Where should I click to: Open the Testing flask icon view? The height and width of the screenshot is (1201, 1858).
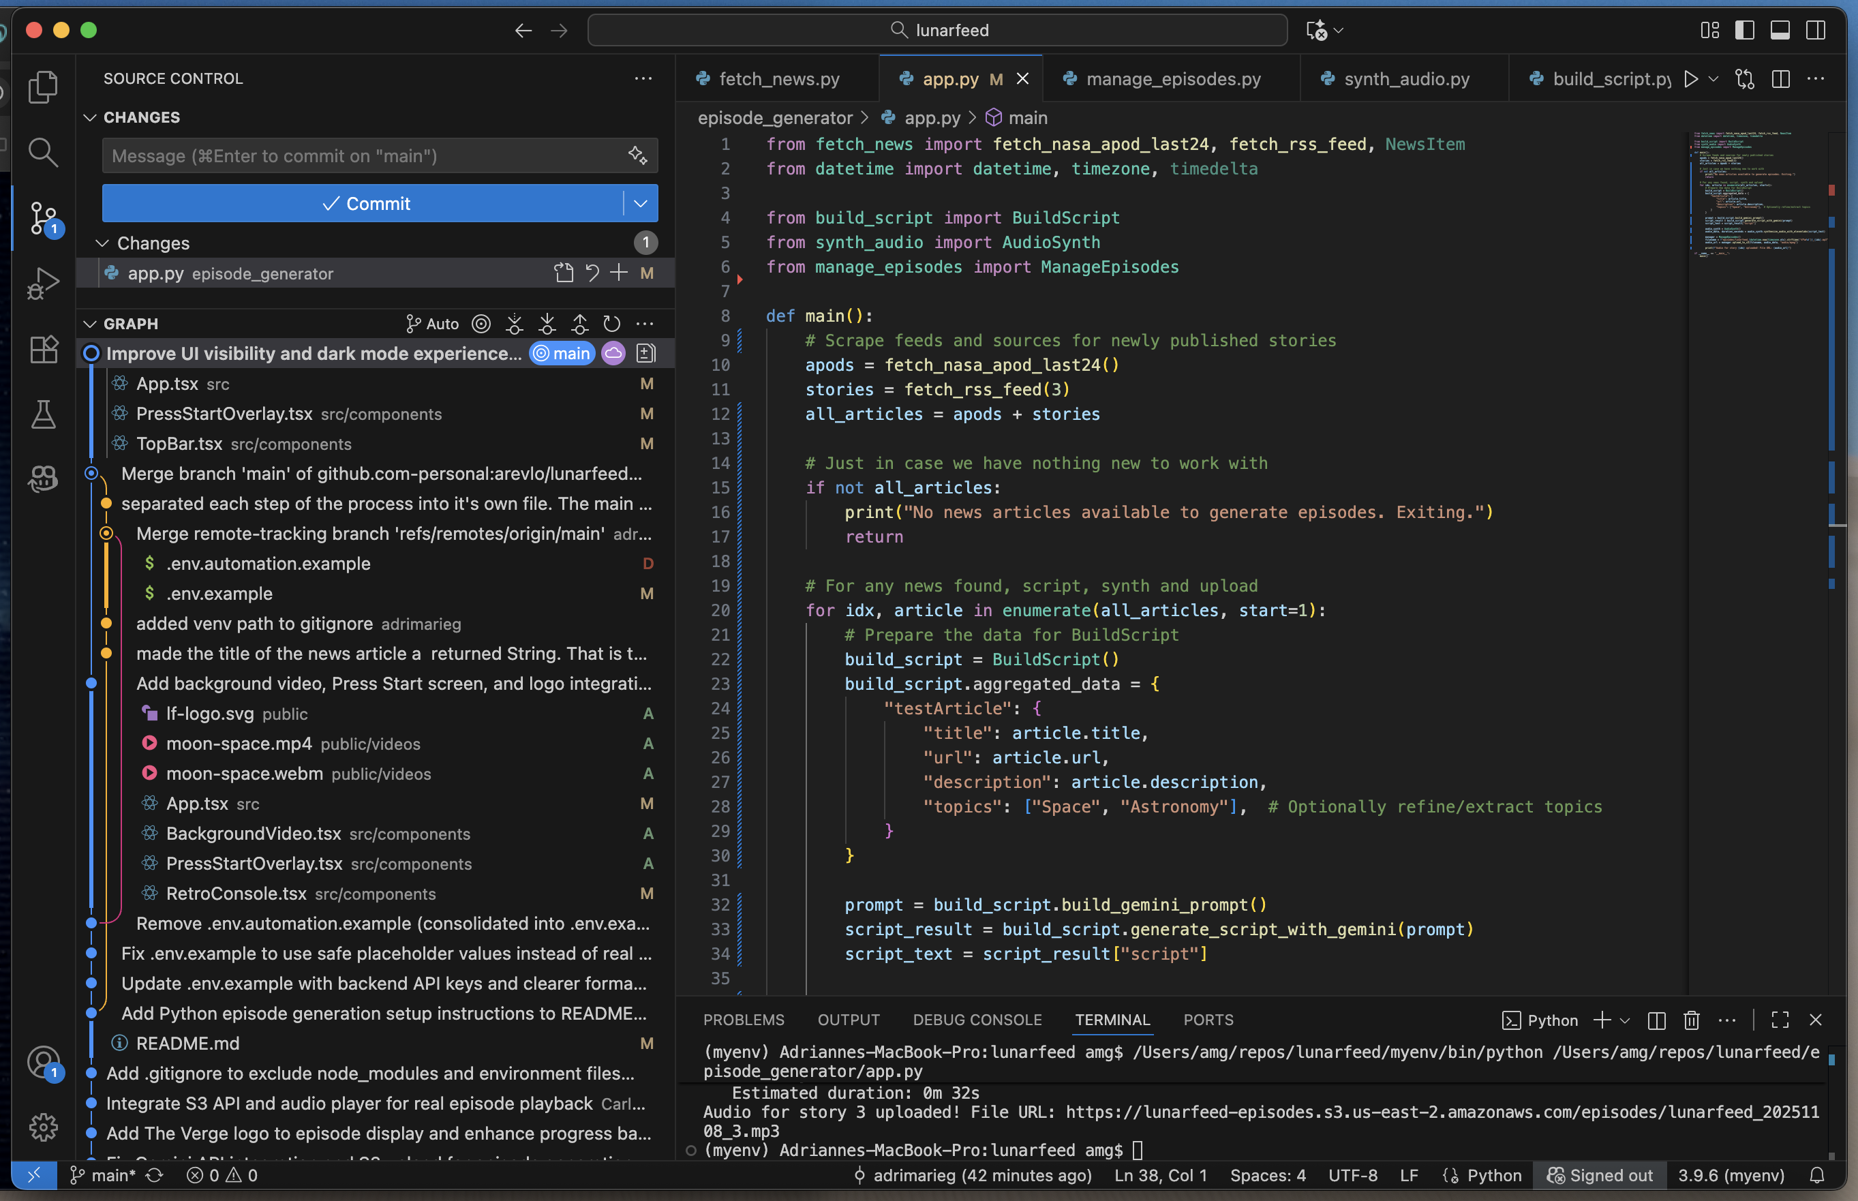point(43,414)
